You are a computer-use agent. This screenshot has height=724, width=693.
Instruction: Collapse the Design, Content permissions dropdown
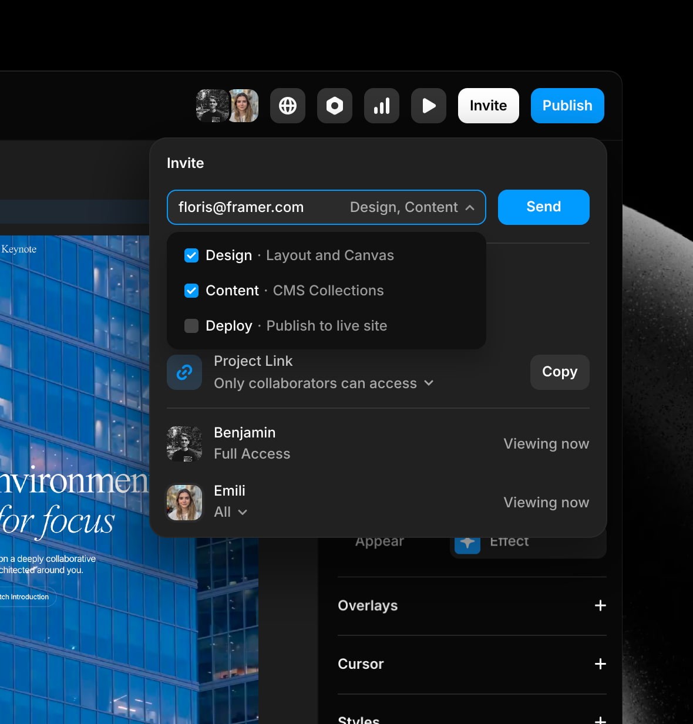pos(470,207)
